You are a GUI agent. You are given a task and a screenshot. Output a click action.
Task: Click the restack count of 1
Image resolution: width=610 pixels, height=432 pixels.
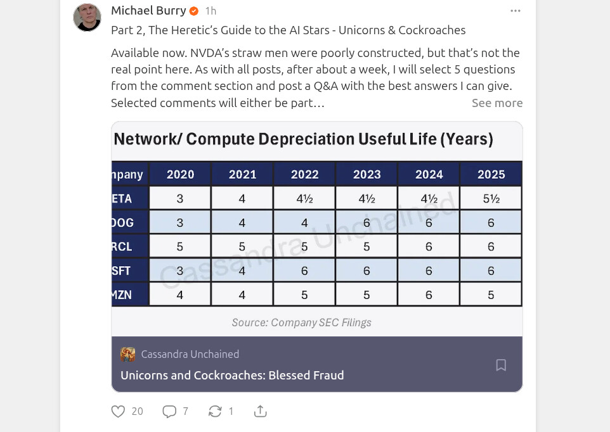pyautogui.click(x=231, y=412)
